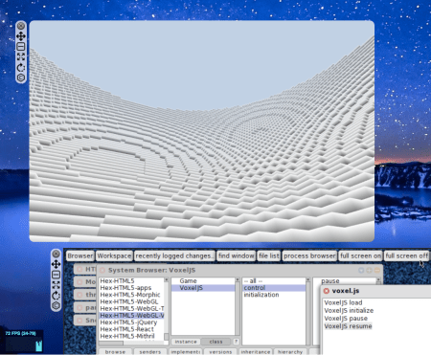Click the hierarchy button
This screenshot has height=355, width=431.
(290, 352)
